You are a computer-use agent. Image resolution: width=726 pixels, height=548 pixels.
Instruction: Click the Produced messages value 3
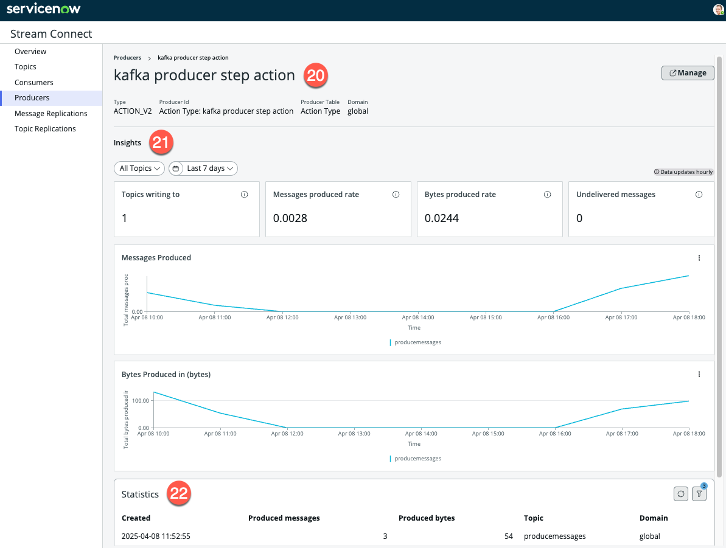coord(385,536)
